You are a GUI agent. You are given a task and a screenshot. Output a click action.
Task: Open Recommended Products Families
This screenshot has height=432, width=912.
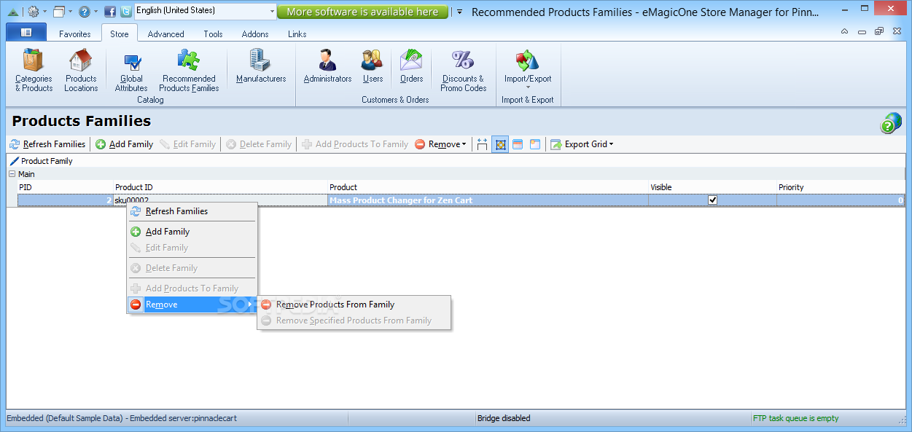coord(189,71)
